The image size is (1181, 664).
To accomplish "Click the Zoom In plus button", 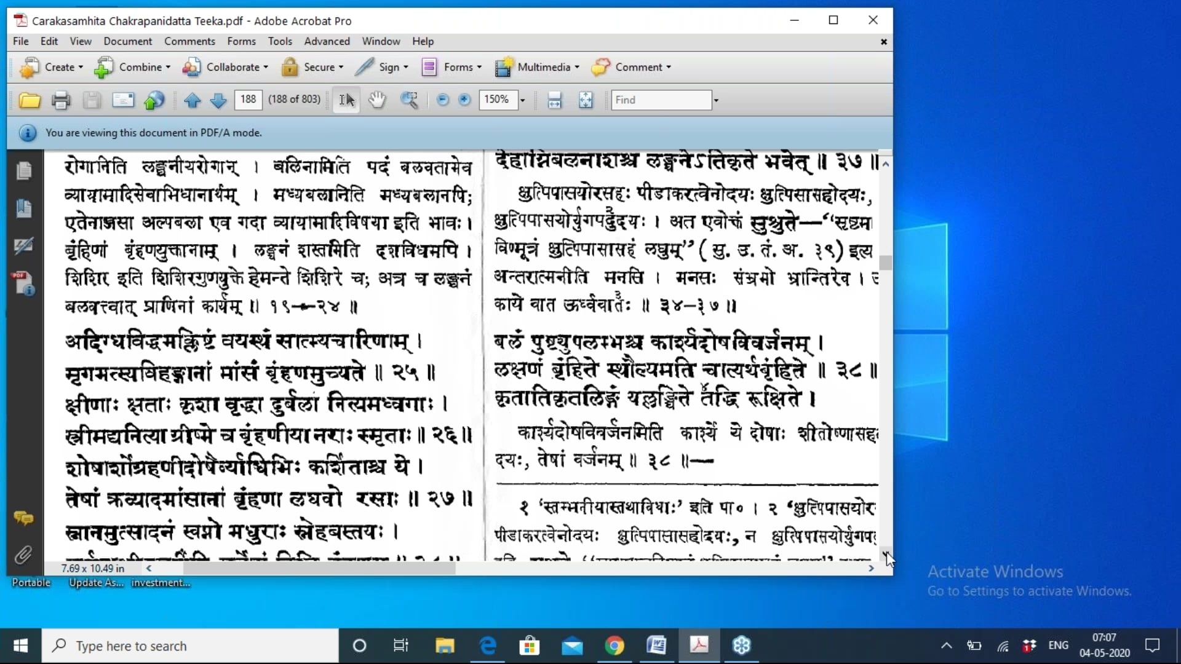I will coord(464,100).
